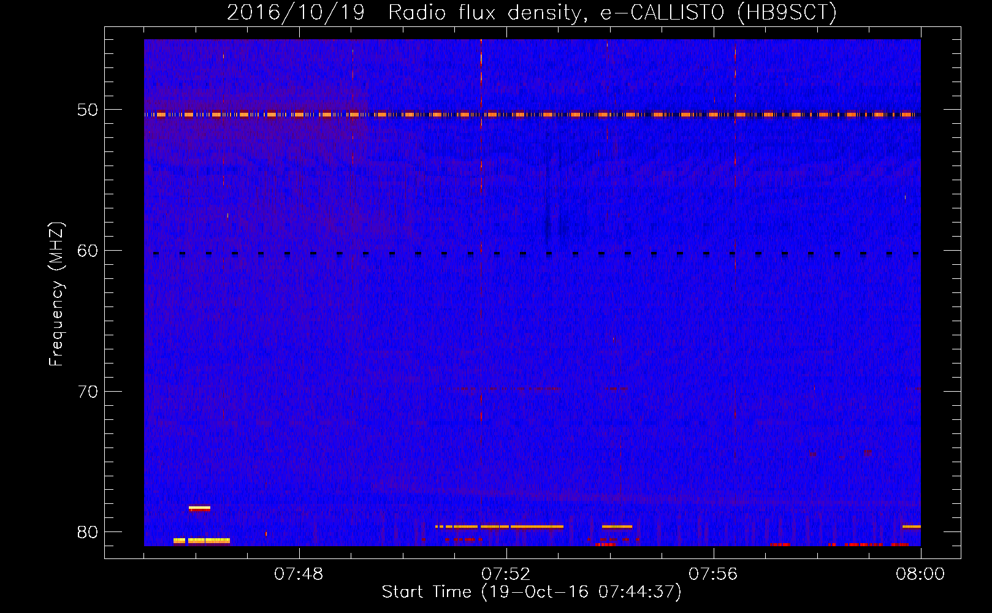Click the 50 MHz frequency tick label
The width and height of the screenshot is (992, 613).
pos(87,110)
